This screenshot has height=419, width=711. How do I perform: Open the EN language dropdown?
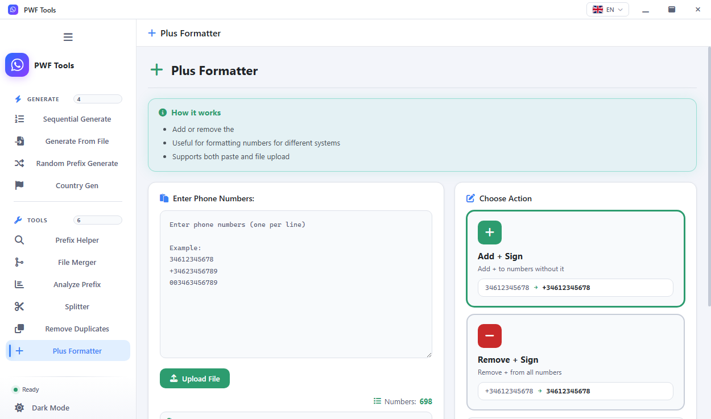pos(607,10)
